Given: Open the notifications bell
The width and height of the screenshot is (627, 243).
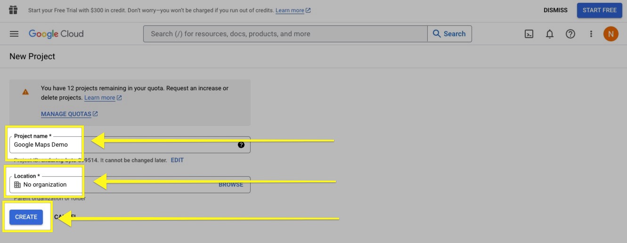Looking at the screenshot, I should click(x=549, y=34).
